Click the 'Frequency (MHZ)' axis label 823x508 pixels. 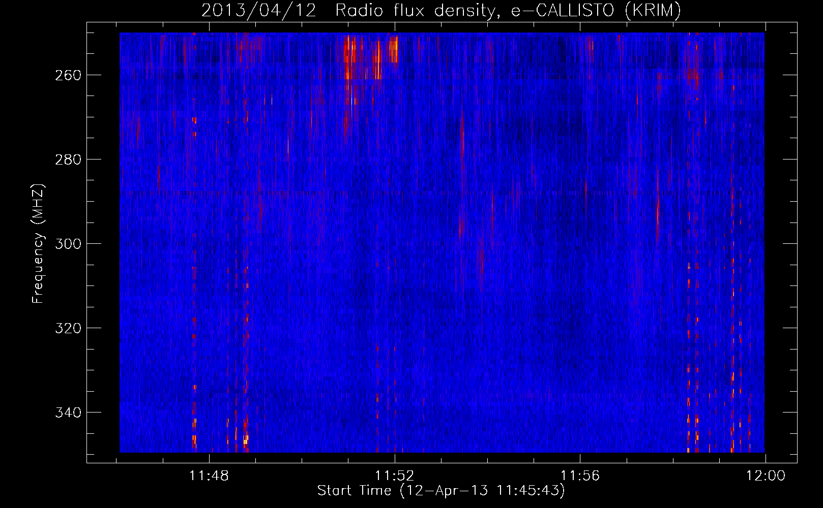(38, 243)
